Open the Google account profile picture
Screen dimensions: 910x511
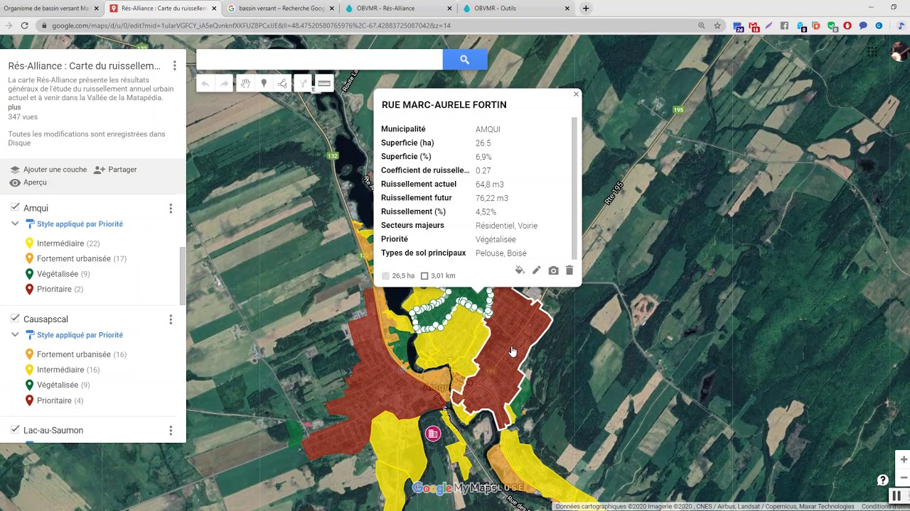900,53
